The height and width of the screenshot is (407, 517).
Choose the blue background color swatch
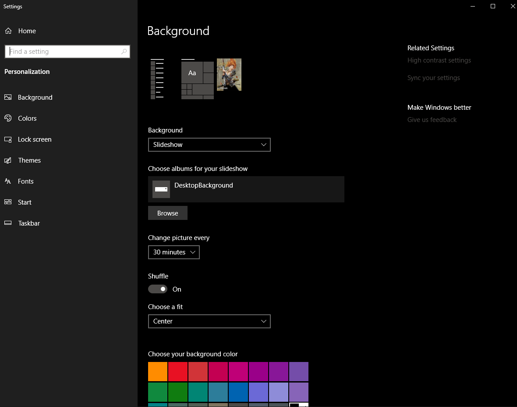coord(238,392)
